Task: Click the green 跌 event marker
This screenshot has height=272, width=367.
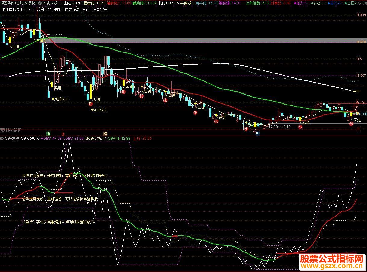Action: click(x=48, y=133)
